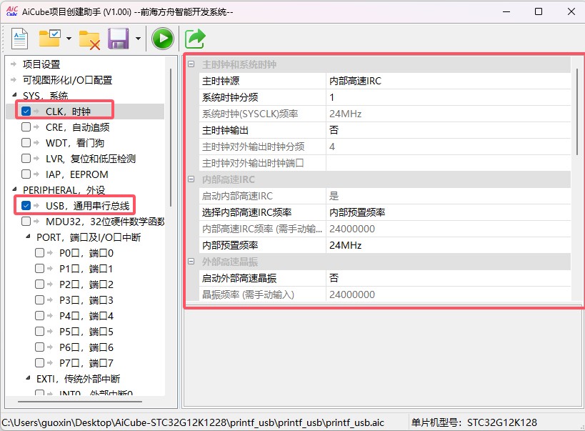
Task: Collapse the PORT, 端口及I/O口中断 node
Action: pyautogui.click(x=28, y=237)
